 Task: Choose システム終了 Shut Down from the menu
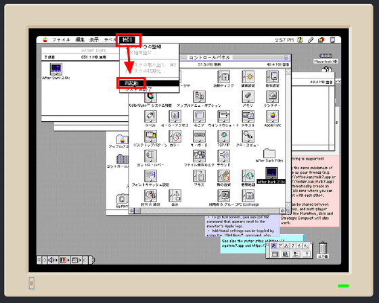[x=149, y=89]
